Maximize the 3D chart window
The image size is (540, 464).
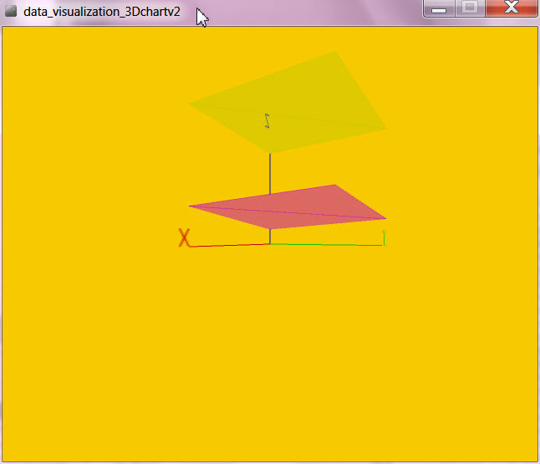[x=470, y=8]
